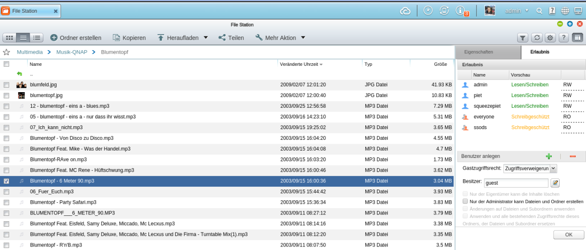Uncheck Blumentopf - 6 Meter 90.mp3
This screenshot has width=586, height=250.
point(6,181)
